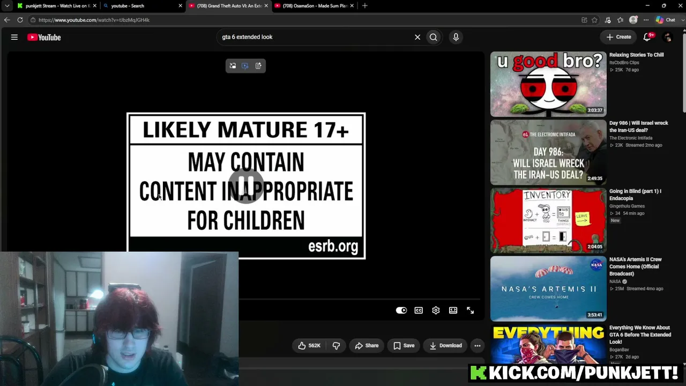
Task: Click the Create button
Action: 618,37
